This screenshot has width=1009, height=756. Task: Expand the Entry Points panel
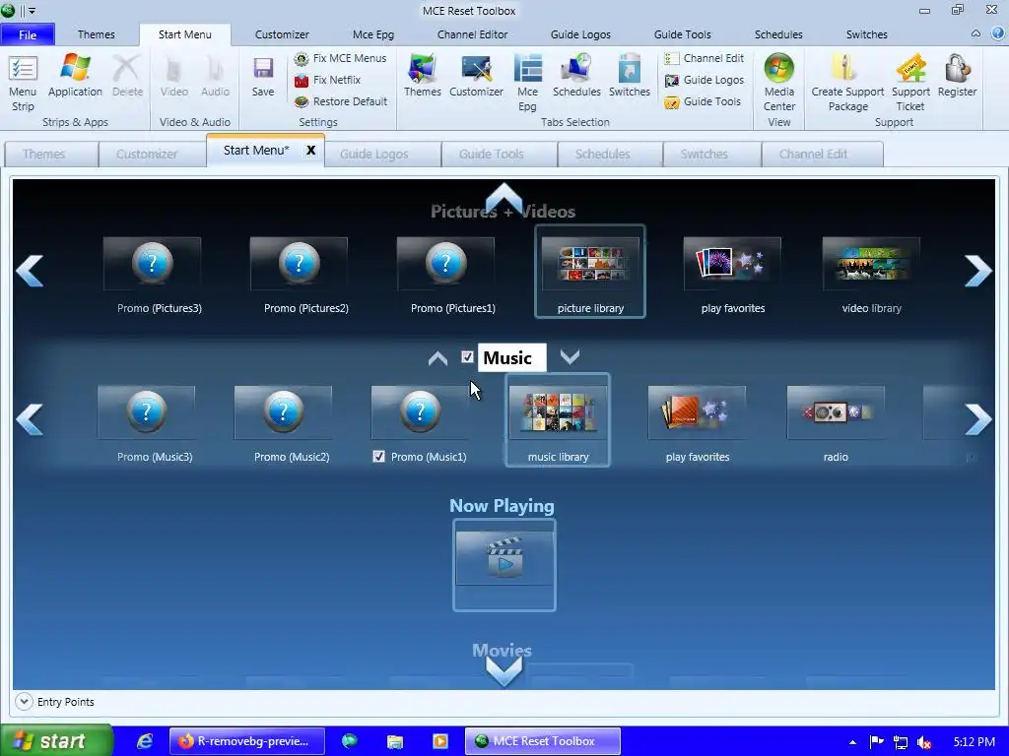click(x=24, y=701)
